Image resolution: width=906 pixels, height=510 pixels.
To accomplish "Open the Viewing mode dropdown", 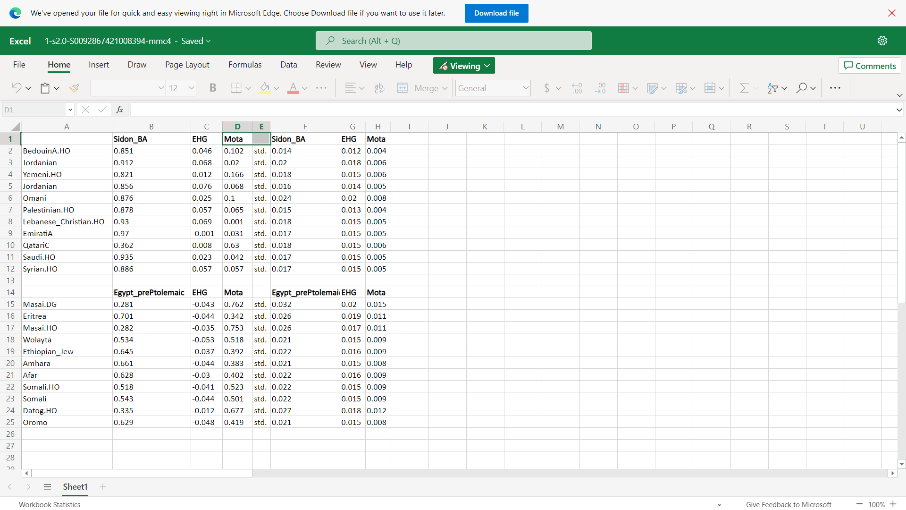I will 464,66.
